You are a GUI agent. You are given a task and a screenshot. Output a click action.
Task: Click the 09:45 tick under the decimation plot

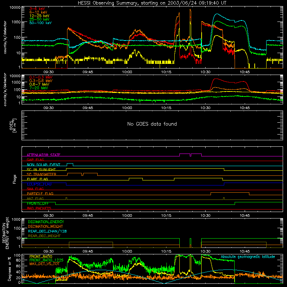coord(88,251)
